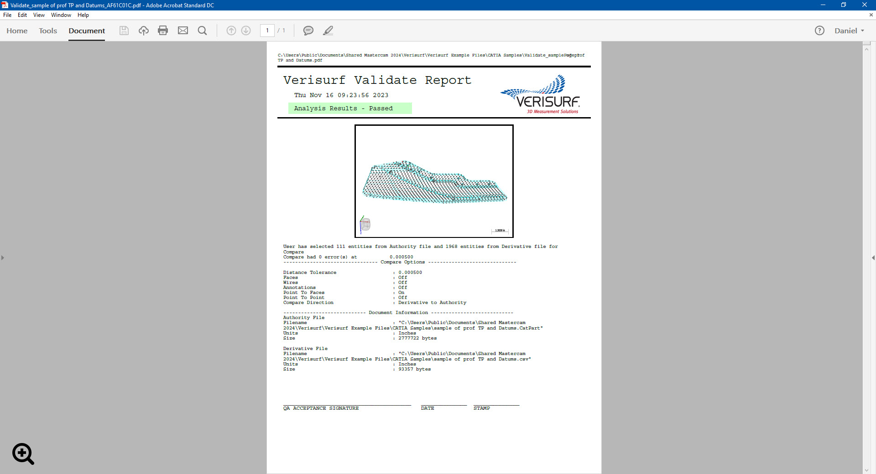Close the Acrobat window
This screenshot has width=876, height=474.
pos(865,5)
